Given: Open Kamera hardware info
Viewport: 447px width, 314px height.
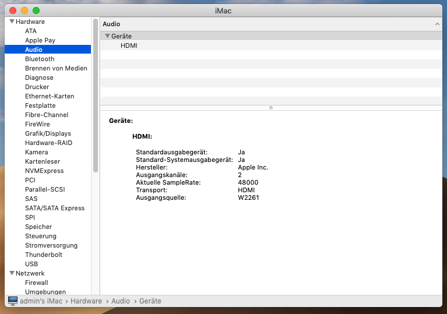Looking at the screenshot, I should [37, 152].
